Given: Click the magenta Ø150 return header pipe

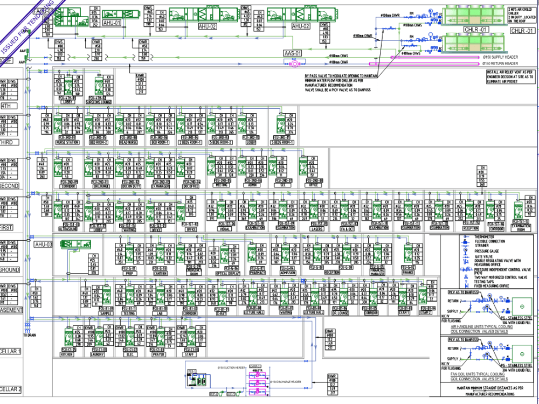Looking at the screenshot, I should (424, 64).
